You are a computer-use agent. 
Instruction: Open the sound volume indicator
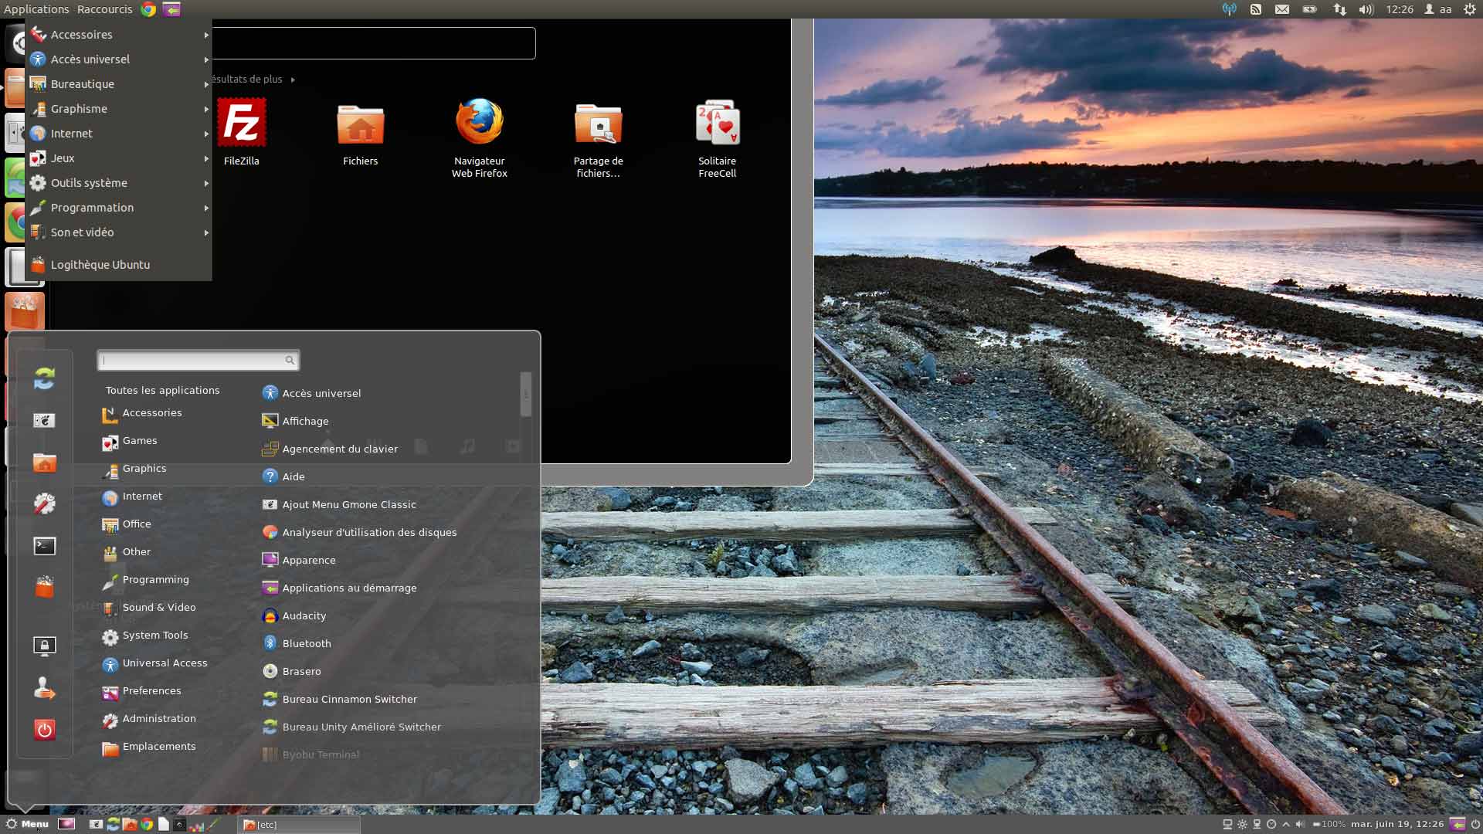point(1366,9)
